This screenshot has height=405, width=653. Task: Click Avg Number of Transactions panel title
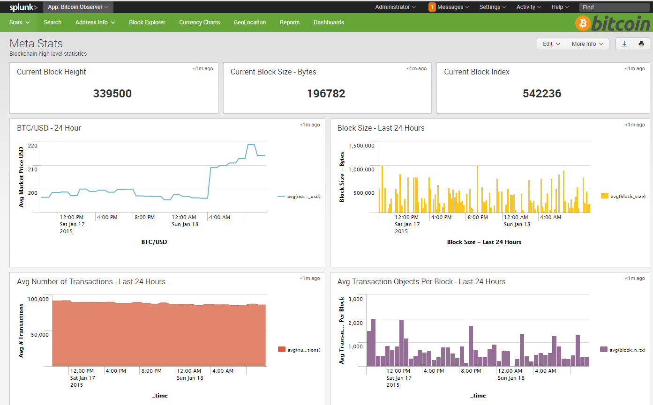point(91,282)
